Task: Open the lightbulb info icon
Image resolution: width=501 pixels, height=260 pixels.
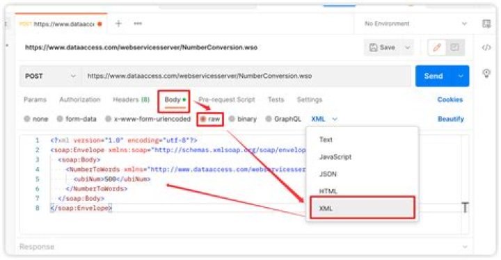Action: point(486,74)
